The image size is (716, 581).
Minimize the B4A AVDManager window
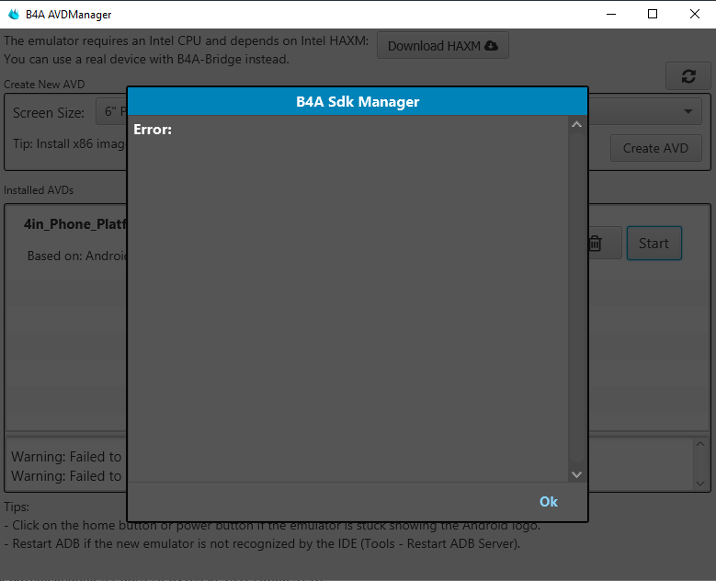tap(611, 14)
